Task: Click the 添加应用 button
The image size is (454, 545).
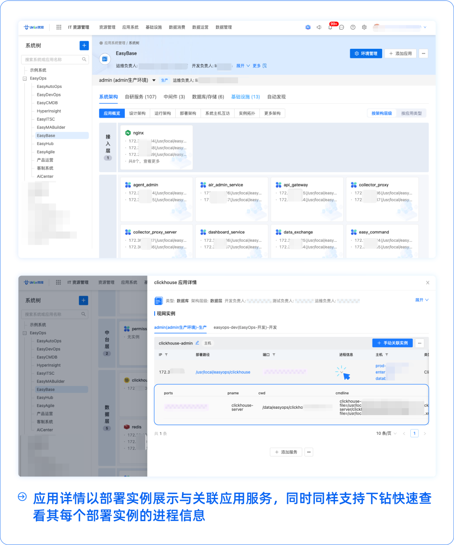Action: [400, 53]
